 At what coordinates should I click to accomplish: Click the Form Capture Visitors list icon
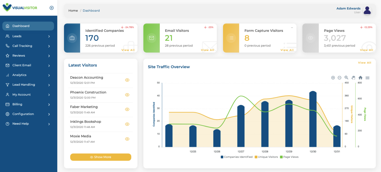231,38
